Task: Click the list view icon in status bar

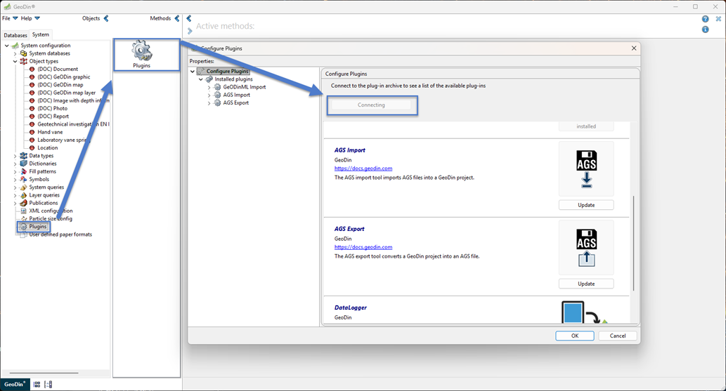Action: [x=48, y=384]
